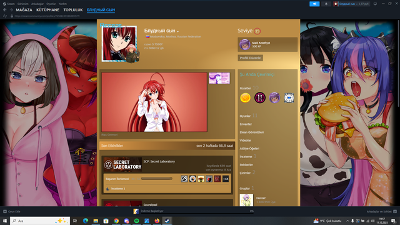
Task: Click the first achievement icon of SCP
Action: point(184,179)
